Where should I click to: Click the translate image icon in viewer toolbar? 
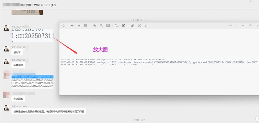click(132, 25)
